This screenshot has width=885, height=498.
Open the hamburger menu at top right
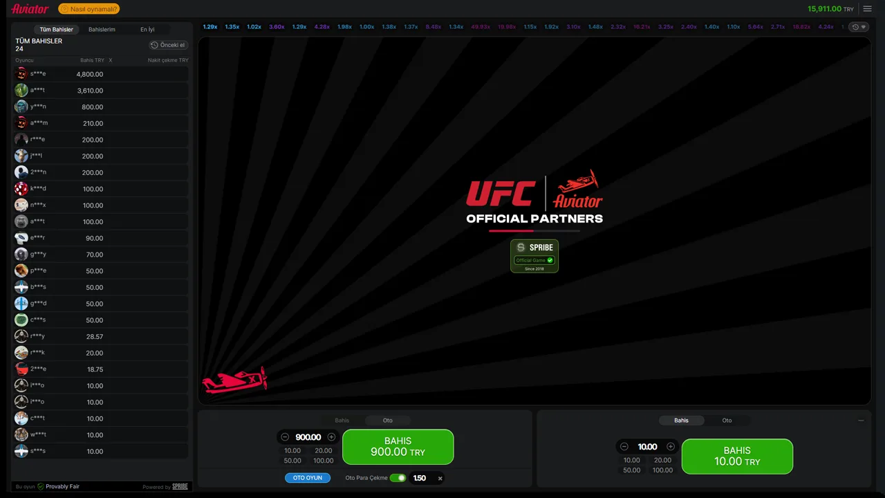868,9
